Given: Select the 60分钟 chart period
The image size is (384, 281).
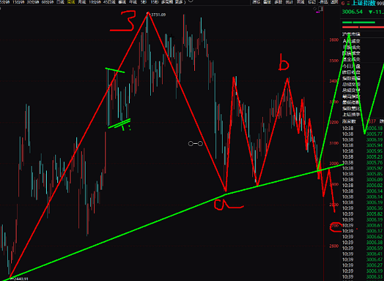Looking at the screenshot, I should pyautogui.click(x=47, y=2).
